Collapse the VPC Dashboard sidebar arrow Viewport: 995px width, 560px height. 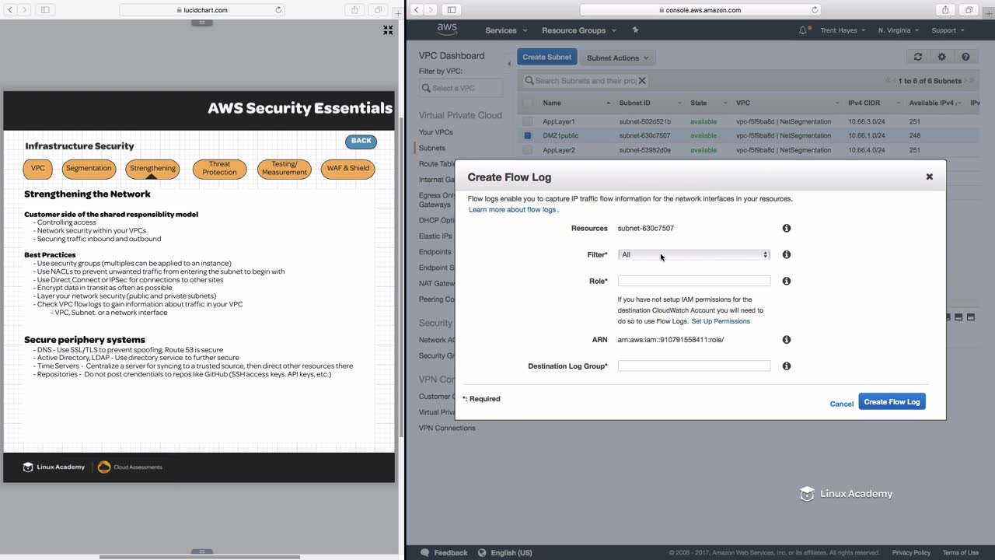509,64
